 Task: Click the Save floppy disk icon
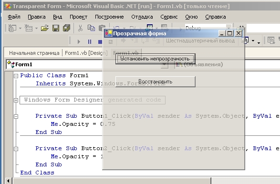[x=56, y=28]
